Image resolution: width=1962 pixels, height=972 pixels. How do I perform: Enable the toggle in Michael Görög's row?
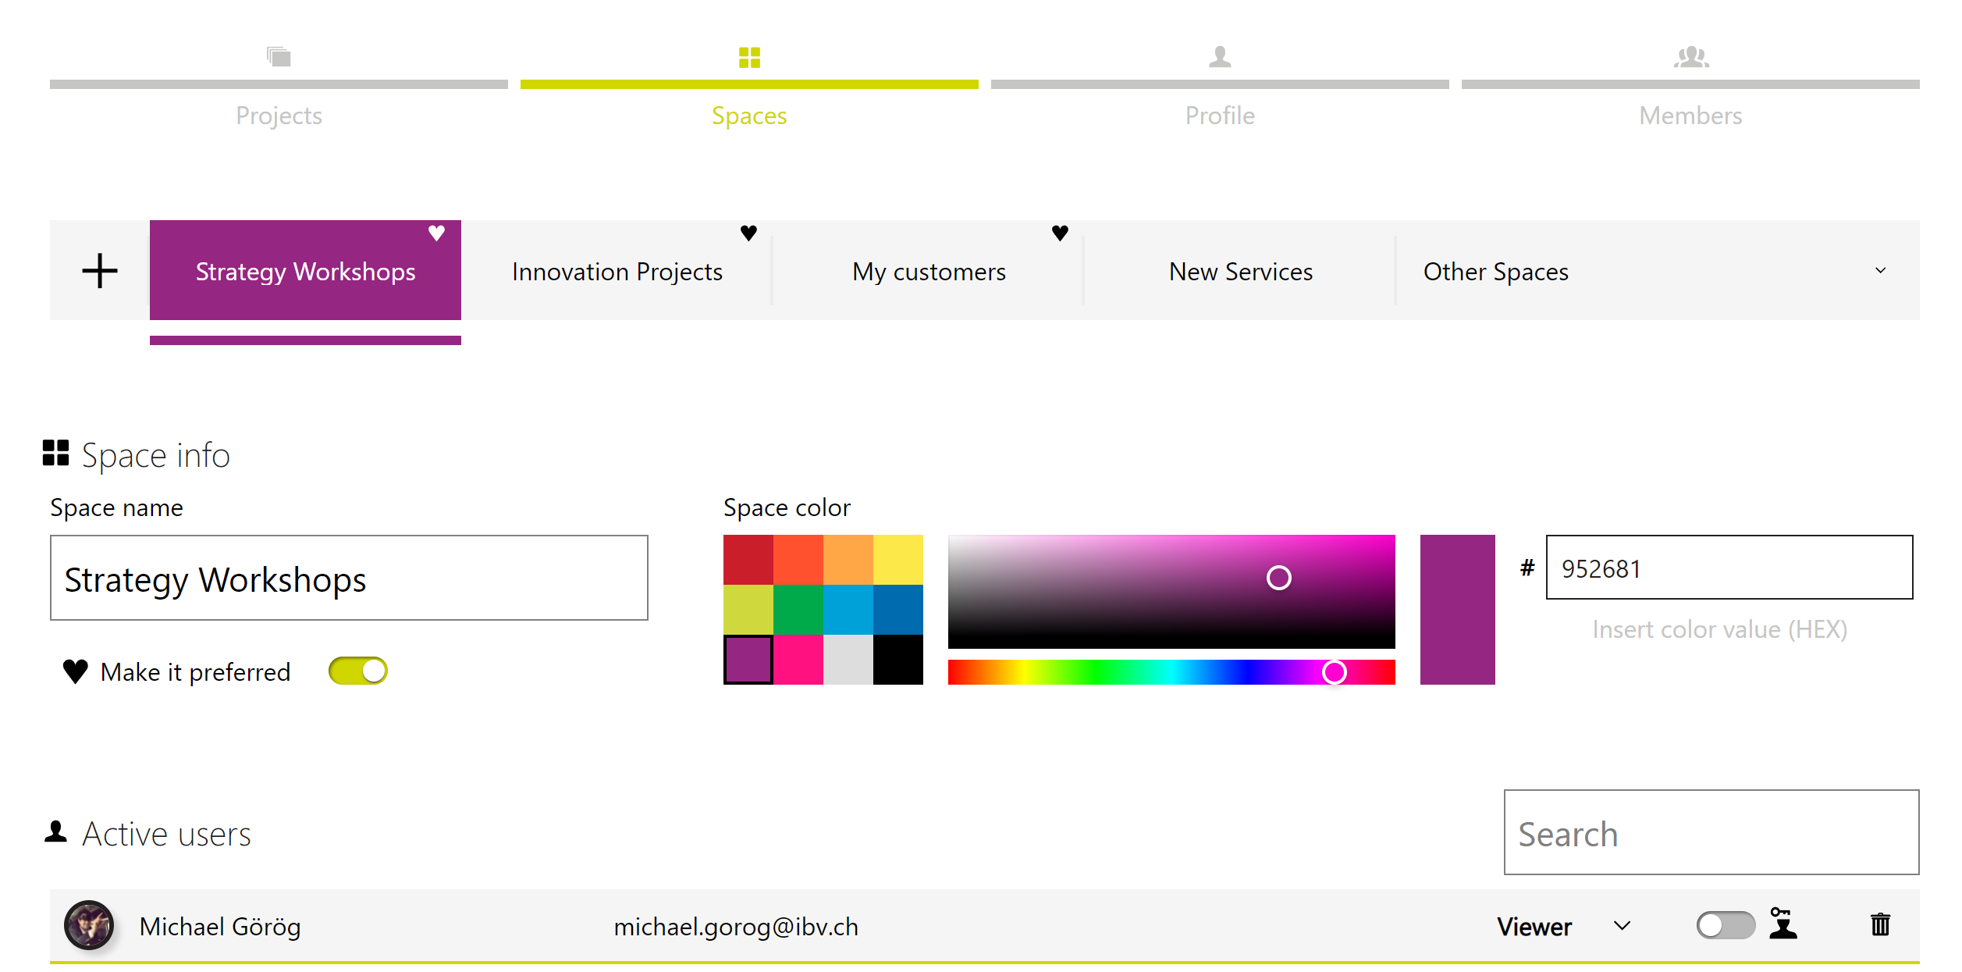click(1725, 926)
